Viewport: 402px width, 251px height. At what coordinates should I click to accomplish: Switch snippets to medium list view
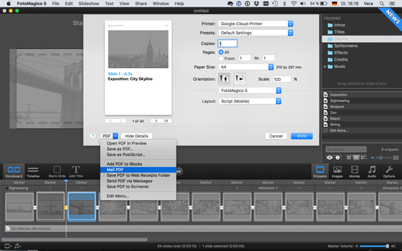pyautogui.click(x=356, y=158)
